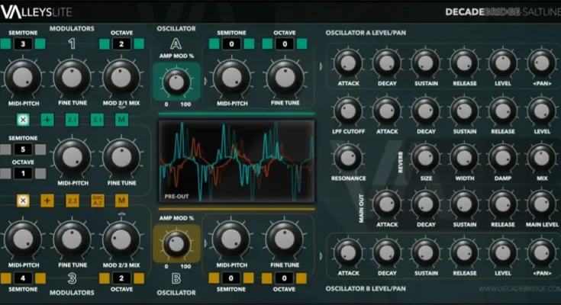
Task: Click the yellow X multiply mode button
Action: tap(23, 200)
